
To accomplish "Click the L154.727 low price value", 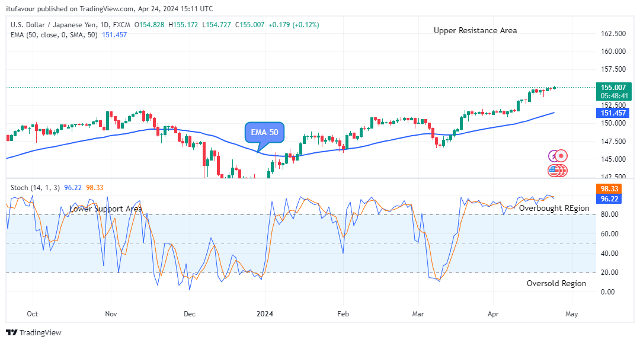I will click(217, 25).
